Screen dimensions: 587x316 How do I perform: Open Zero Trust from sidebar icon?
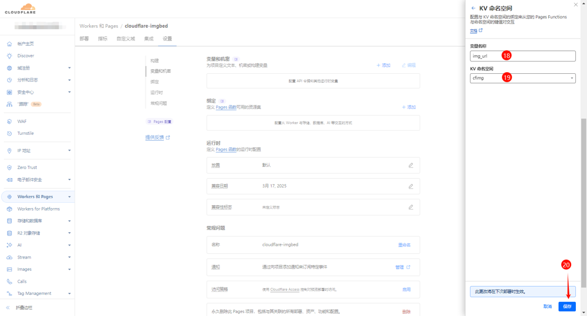click(x=9, y=168)
